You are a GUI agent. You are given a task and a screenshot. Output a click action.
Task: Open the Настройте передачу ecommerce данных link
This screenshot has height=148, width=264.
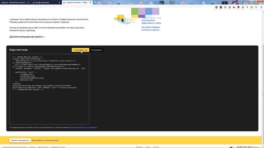[x=151, y=28]
